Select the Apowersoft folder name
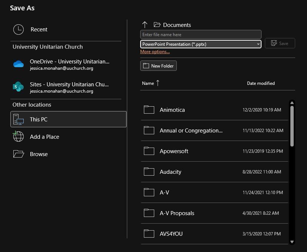 pyautogui.click(x=174, y=151)
